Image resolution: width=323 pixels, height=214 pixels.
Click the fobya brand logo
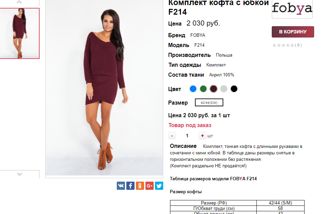292,9
